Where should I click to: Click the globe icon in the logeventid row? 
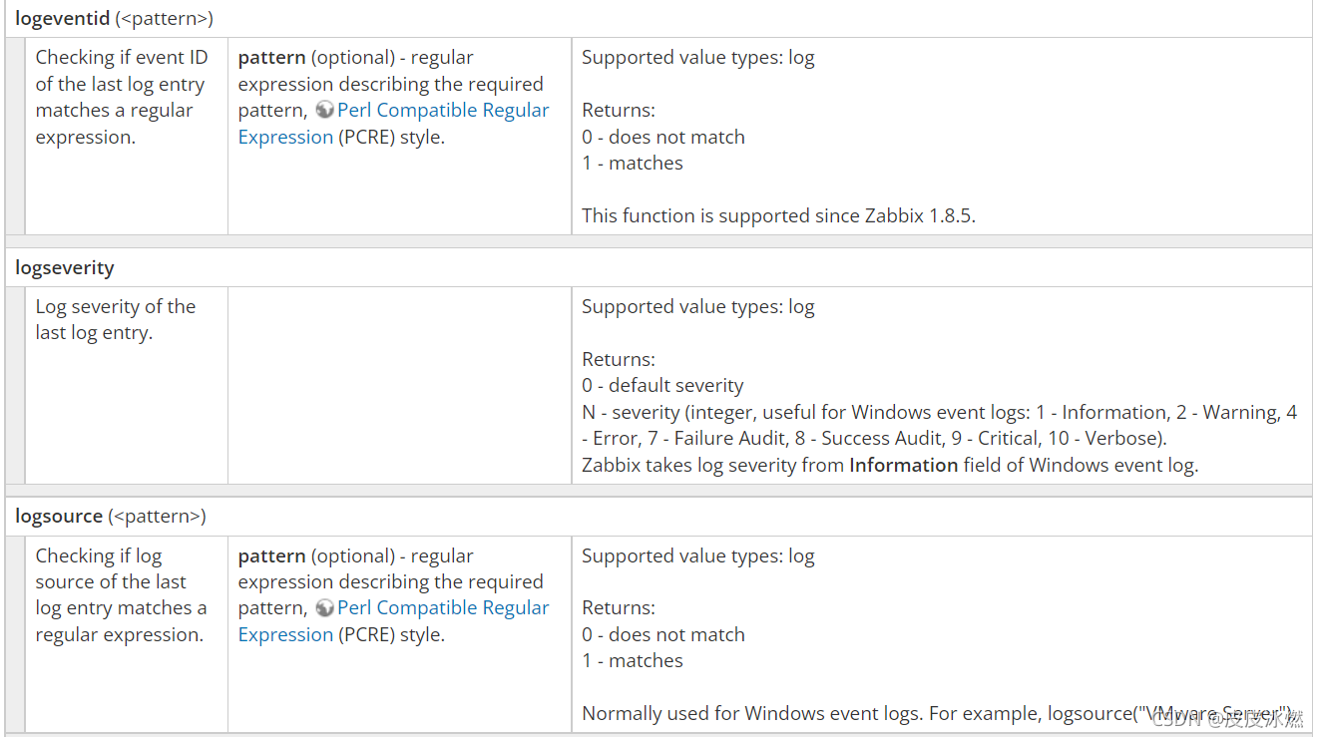pos(324,111)
